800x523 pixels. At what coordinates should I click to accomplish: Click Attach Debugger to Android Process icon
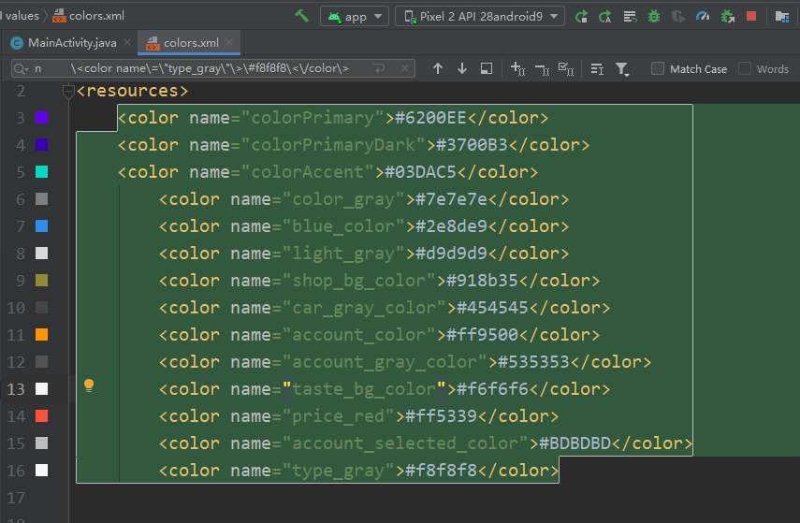coord(728,16)
